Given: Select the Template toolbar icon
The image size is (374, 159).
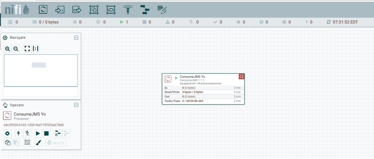Looking at the screenshot, I should (145, 10).
